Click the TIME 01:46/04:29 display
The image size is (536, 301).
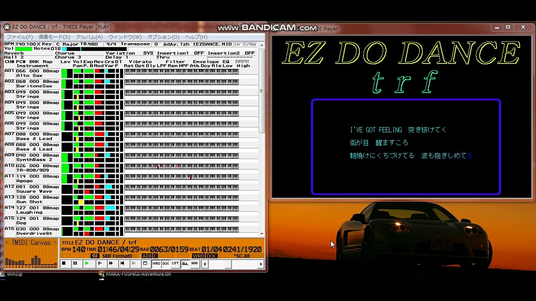[x=112, y=249]
